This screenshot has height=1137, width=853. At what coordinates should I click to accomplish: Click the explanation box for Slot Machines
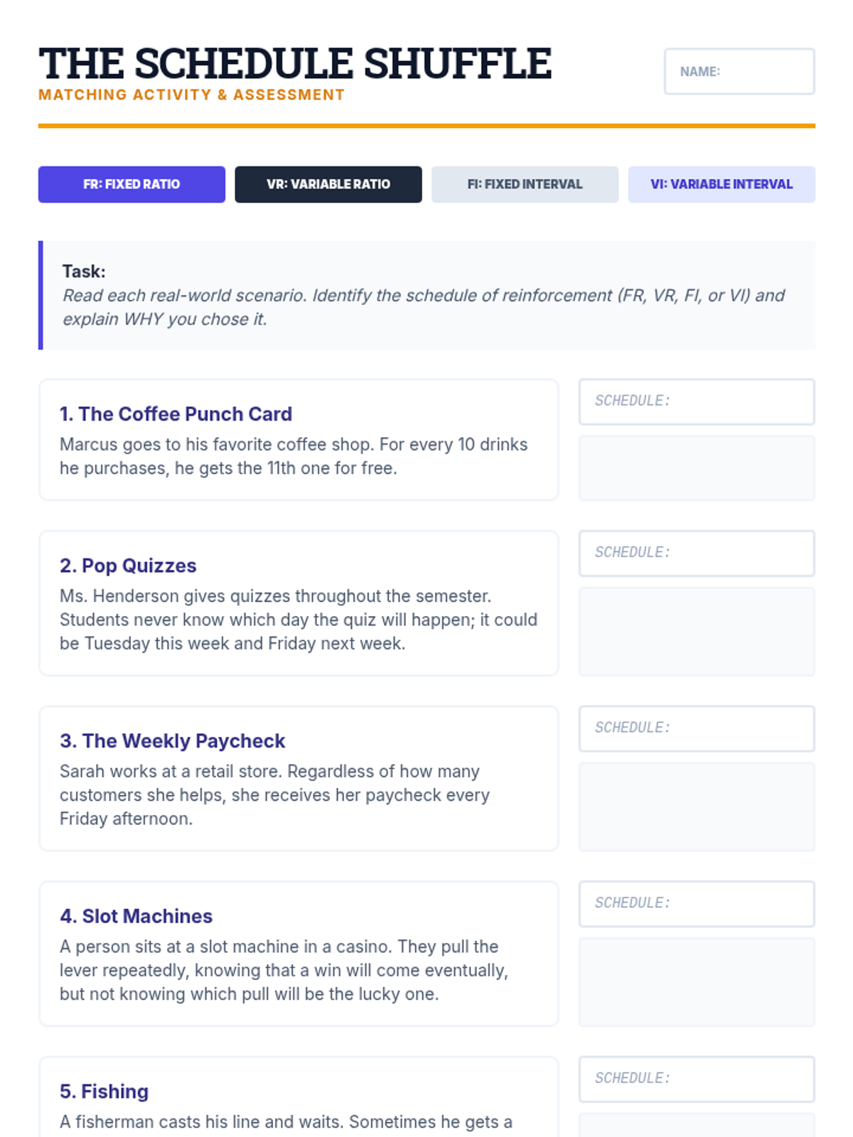pos(697,982)
